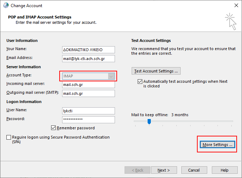Toggle the Remember password checkbox
Viewport: 242px width, 178px height.
coord(54,128)
